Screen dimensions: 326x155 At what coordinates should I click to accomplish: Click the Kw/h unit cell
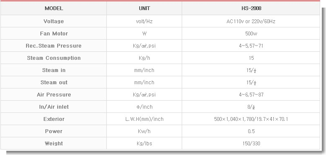click(x=144, y=131)
